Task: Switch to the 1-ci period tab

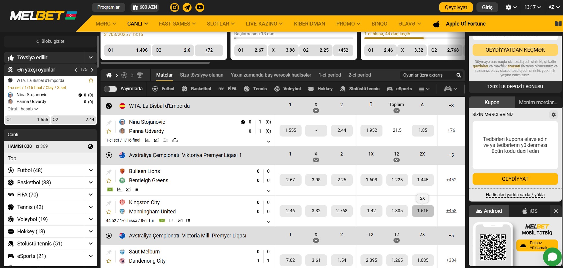Action: tap(330, 75)
